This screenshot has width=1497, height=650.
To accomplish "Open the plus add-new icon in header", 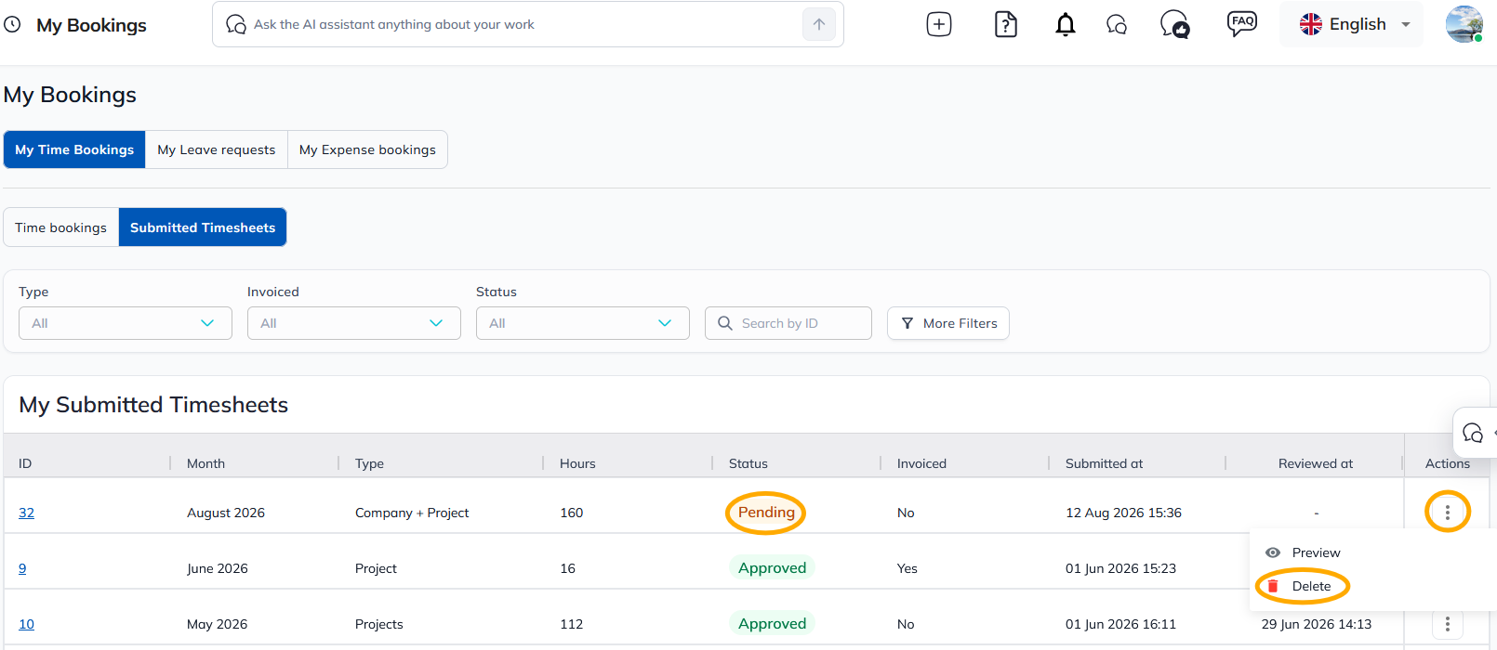I will (x=939, y=24).
